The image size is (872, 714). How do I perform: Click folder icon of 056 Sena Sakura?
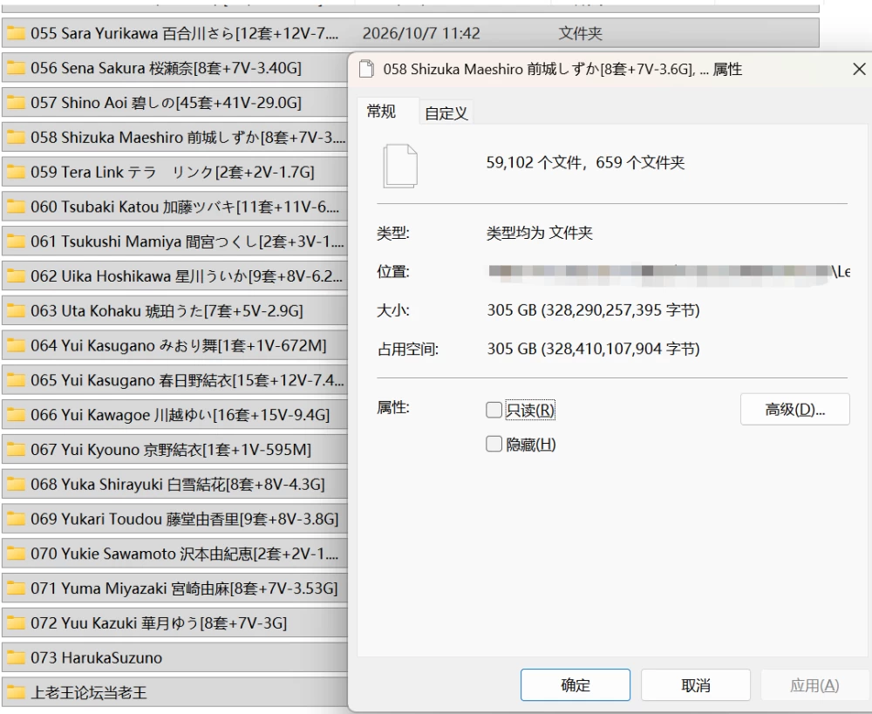16,68
